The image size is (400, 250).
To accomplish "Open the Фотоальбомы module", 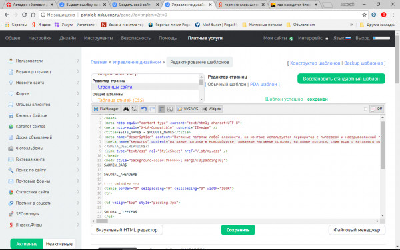I will pos(29,148).
